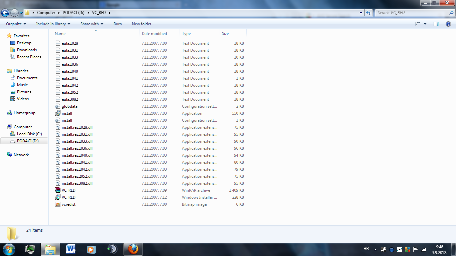The image size is (456, 256).
Task: Click the Burn button
Action: pyautogui.click(x=118, y=24)
